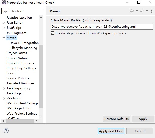
Task: Select Service Policies in the tree
Action: [18, 78]
